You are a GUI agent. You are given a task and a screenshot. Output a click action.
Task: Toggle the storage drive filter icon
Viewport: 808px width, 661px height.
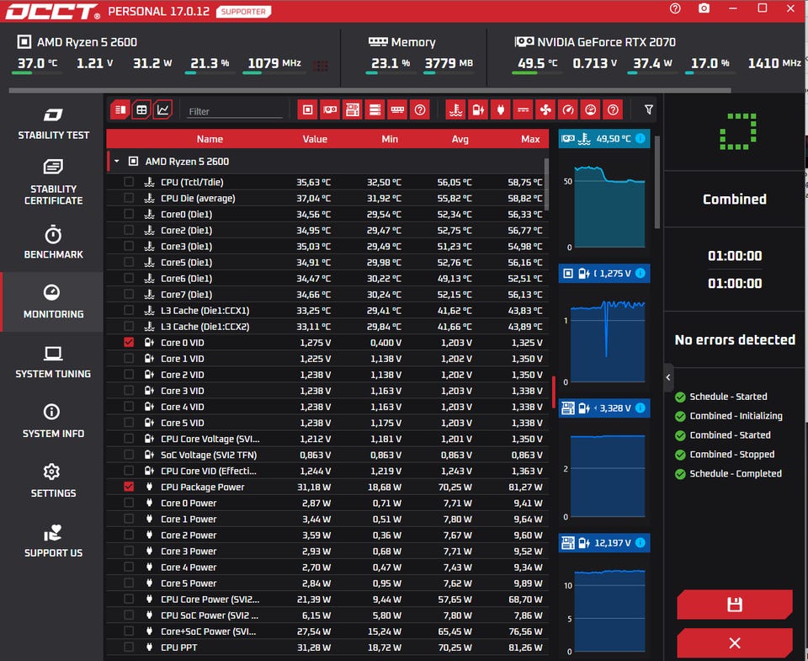(375, 109)
